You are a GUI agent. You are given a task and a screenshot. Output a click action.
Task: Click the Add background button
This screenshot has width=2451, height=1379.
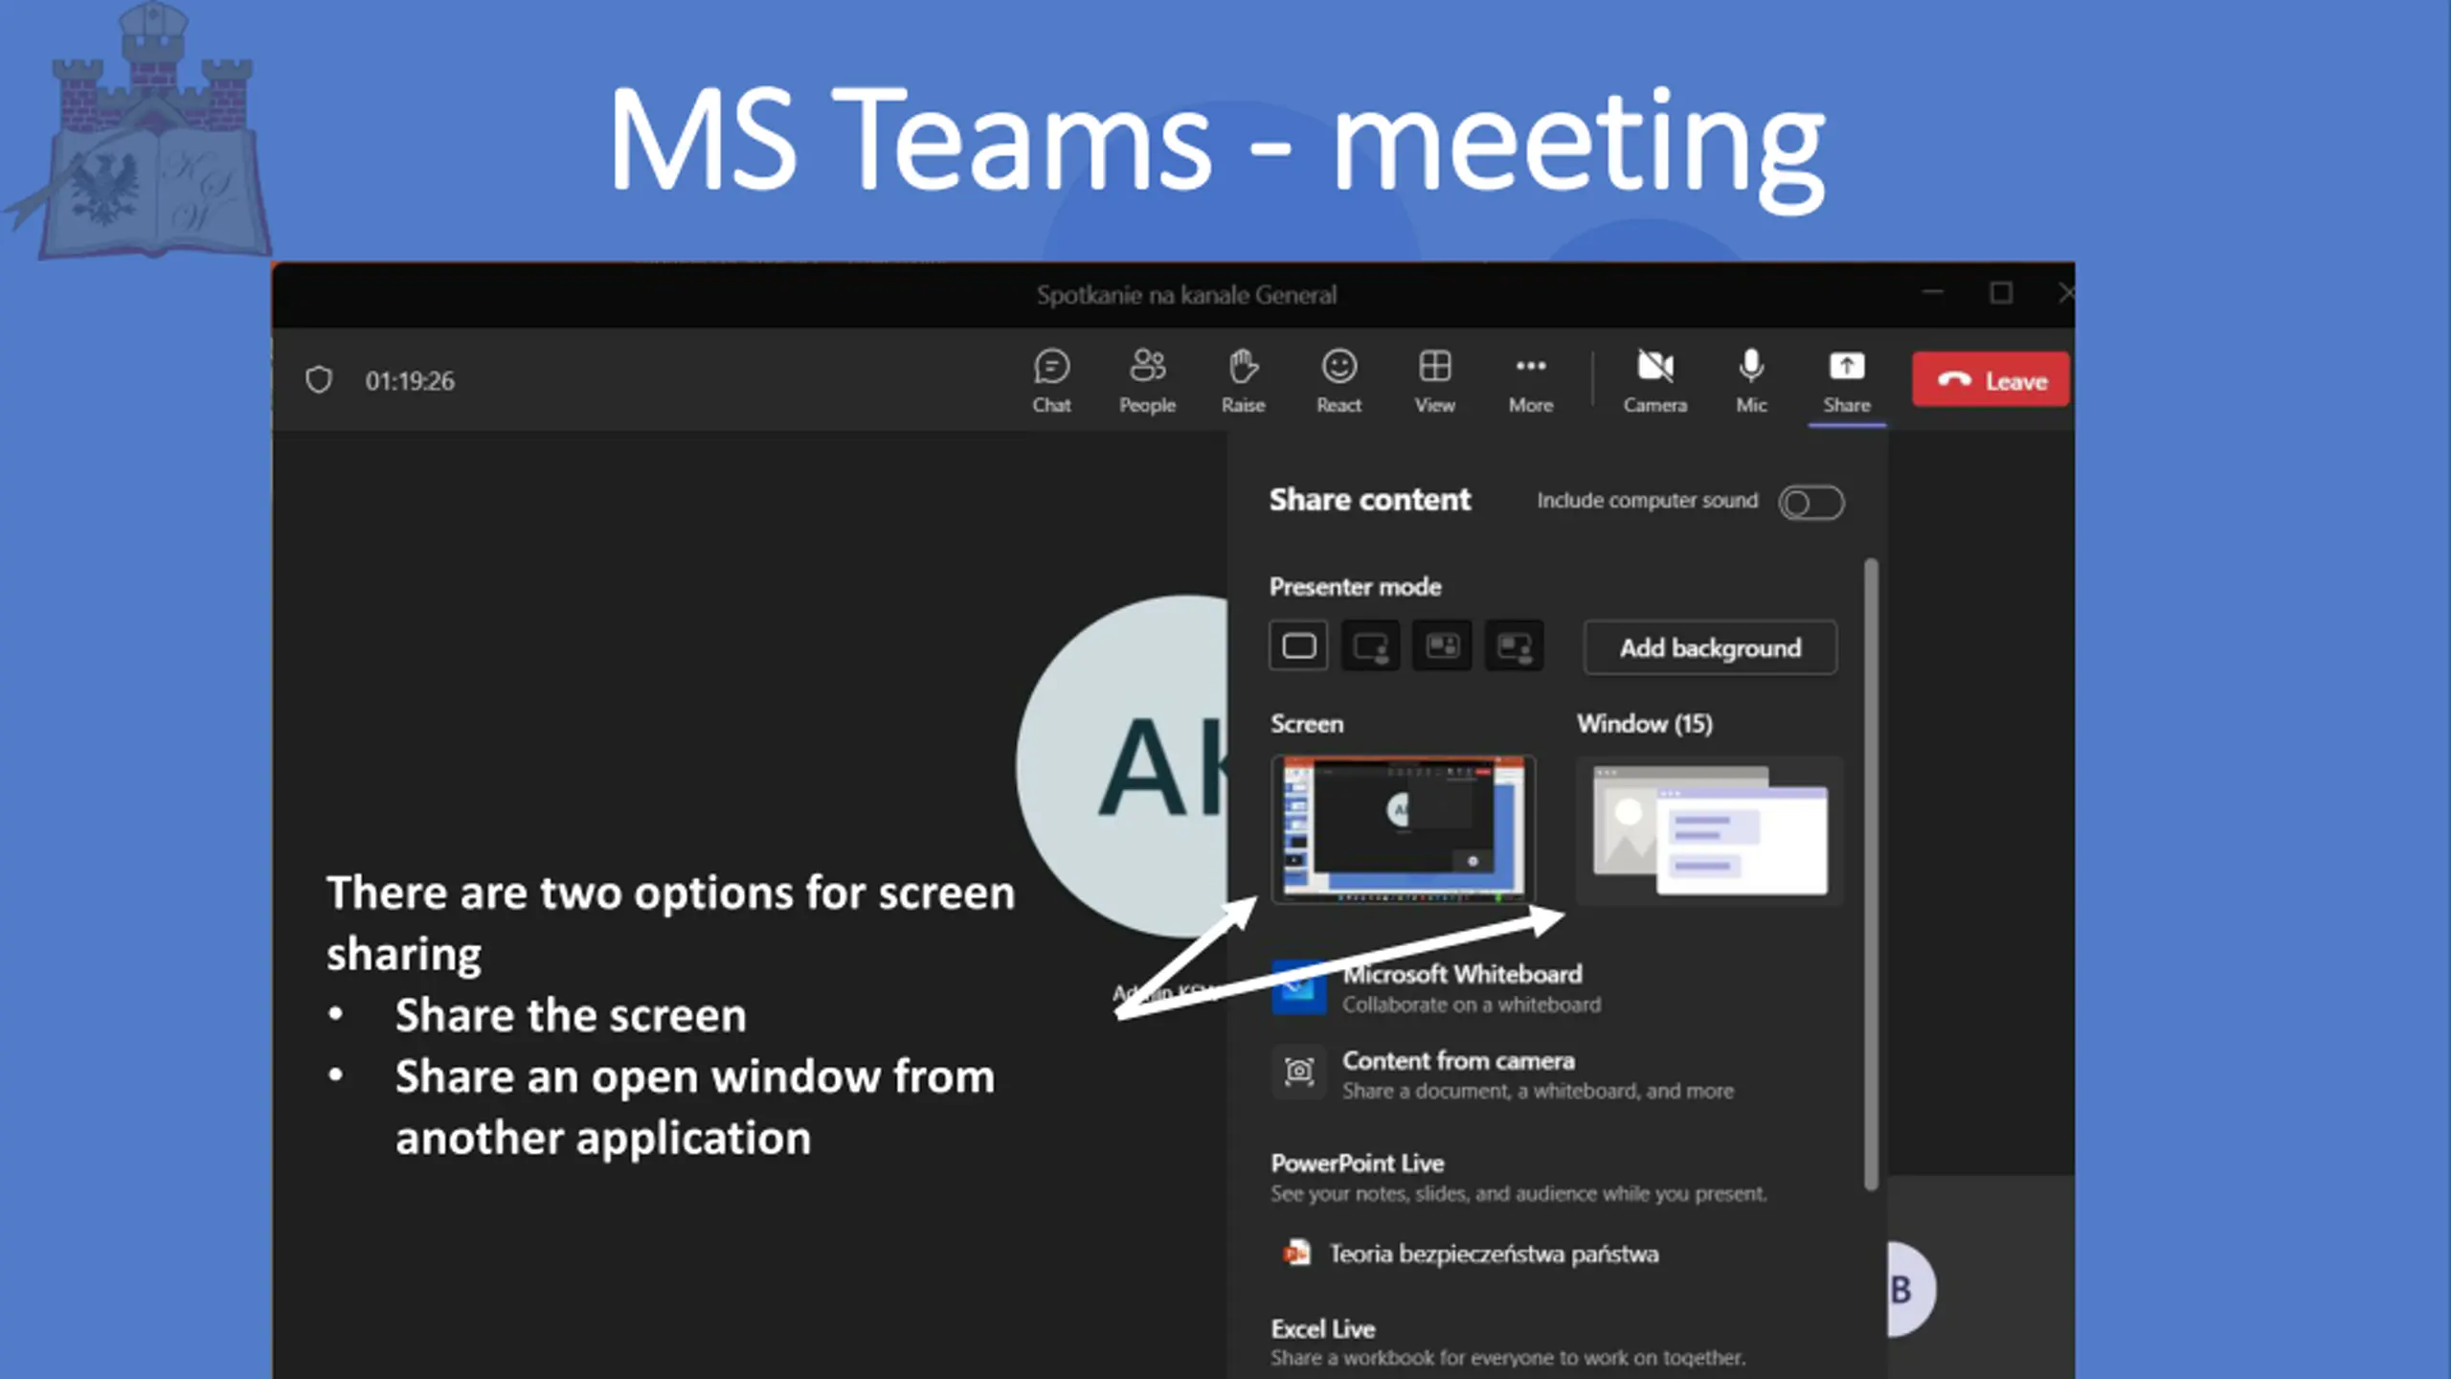[1710, 648]
